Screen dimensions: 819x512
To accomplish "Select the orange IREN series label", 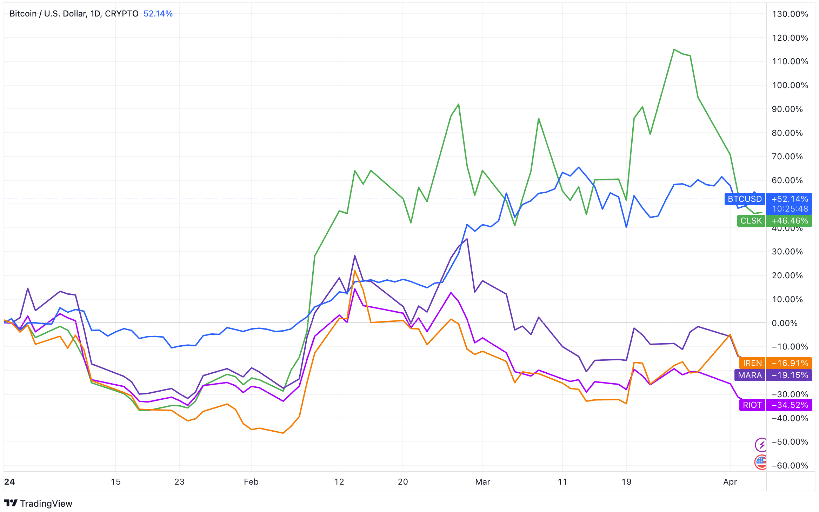I will pyautogui.click(x=752, y=363).
